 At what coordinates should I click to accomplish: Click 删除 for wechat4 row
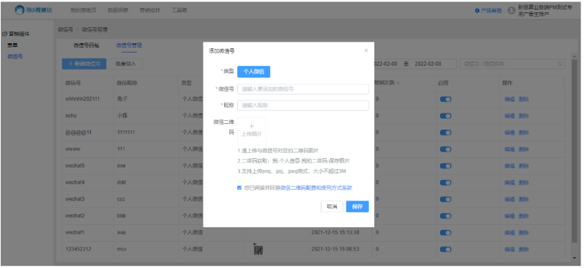tap(523, 182)
